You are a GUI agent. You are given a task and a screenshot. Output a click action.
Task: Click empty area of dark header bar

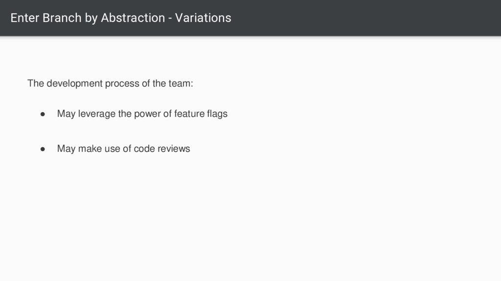pyautogui.click(x=367, y=18)
